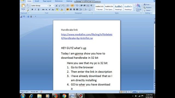Click the proofing errors status bar icon
This screenshot has width=175, height=98.
(41, 92)
